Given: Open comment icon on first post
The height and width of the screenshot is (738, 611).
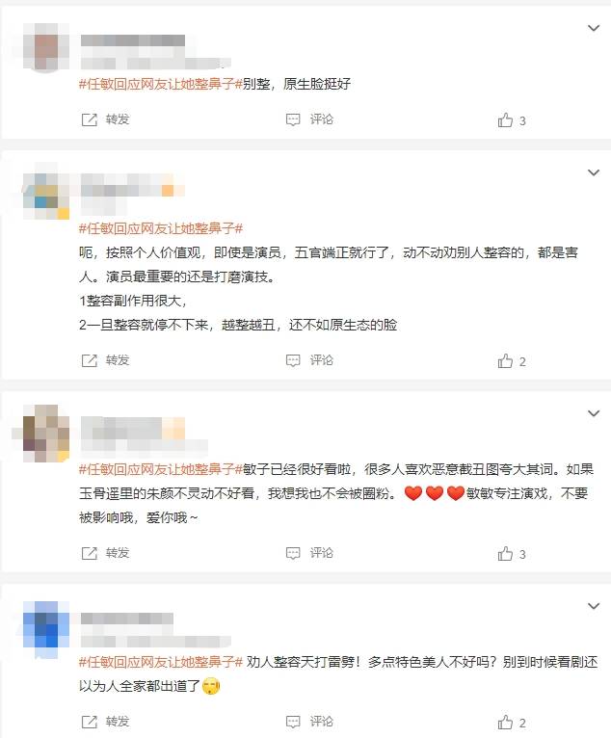Looking at the screenshot, I should [x=293, y=120].
